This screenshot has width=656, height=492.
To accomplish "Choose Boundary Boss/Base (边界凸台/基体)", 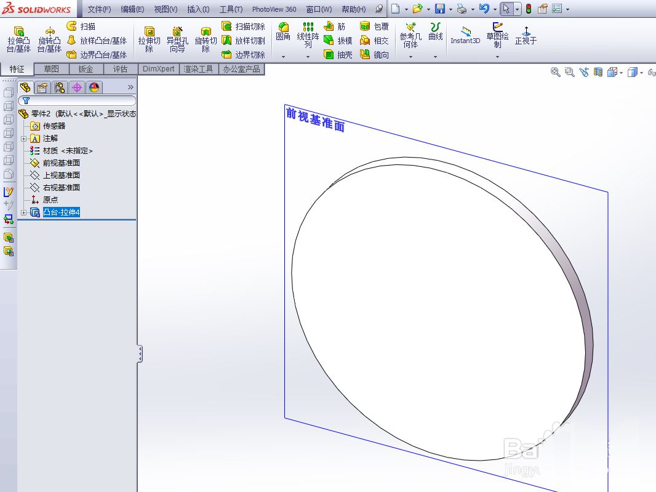I will [97, 54].
